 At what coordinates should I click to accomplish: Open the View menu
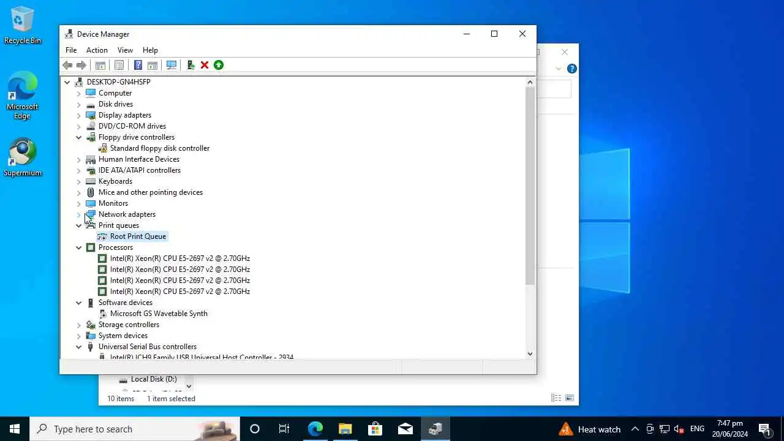(x=125, y=50)
